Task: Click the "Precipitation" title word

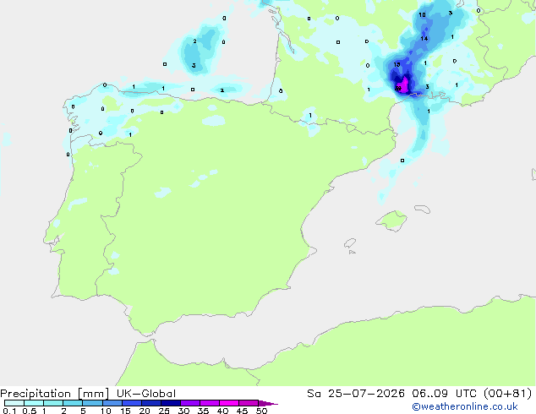Action: pos(36,394)
